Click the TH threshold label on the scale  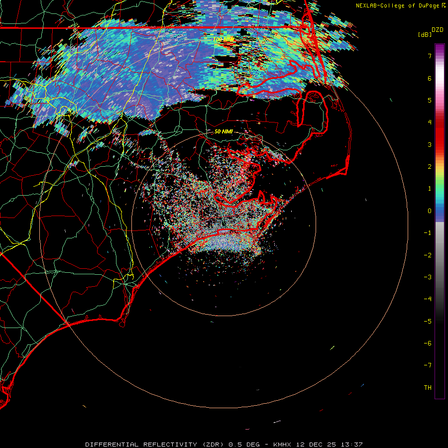click(428, 388)
